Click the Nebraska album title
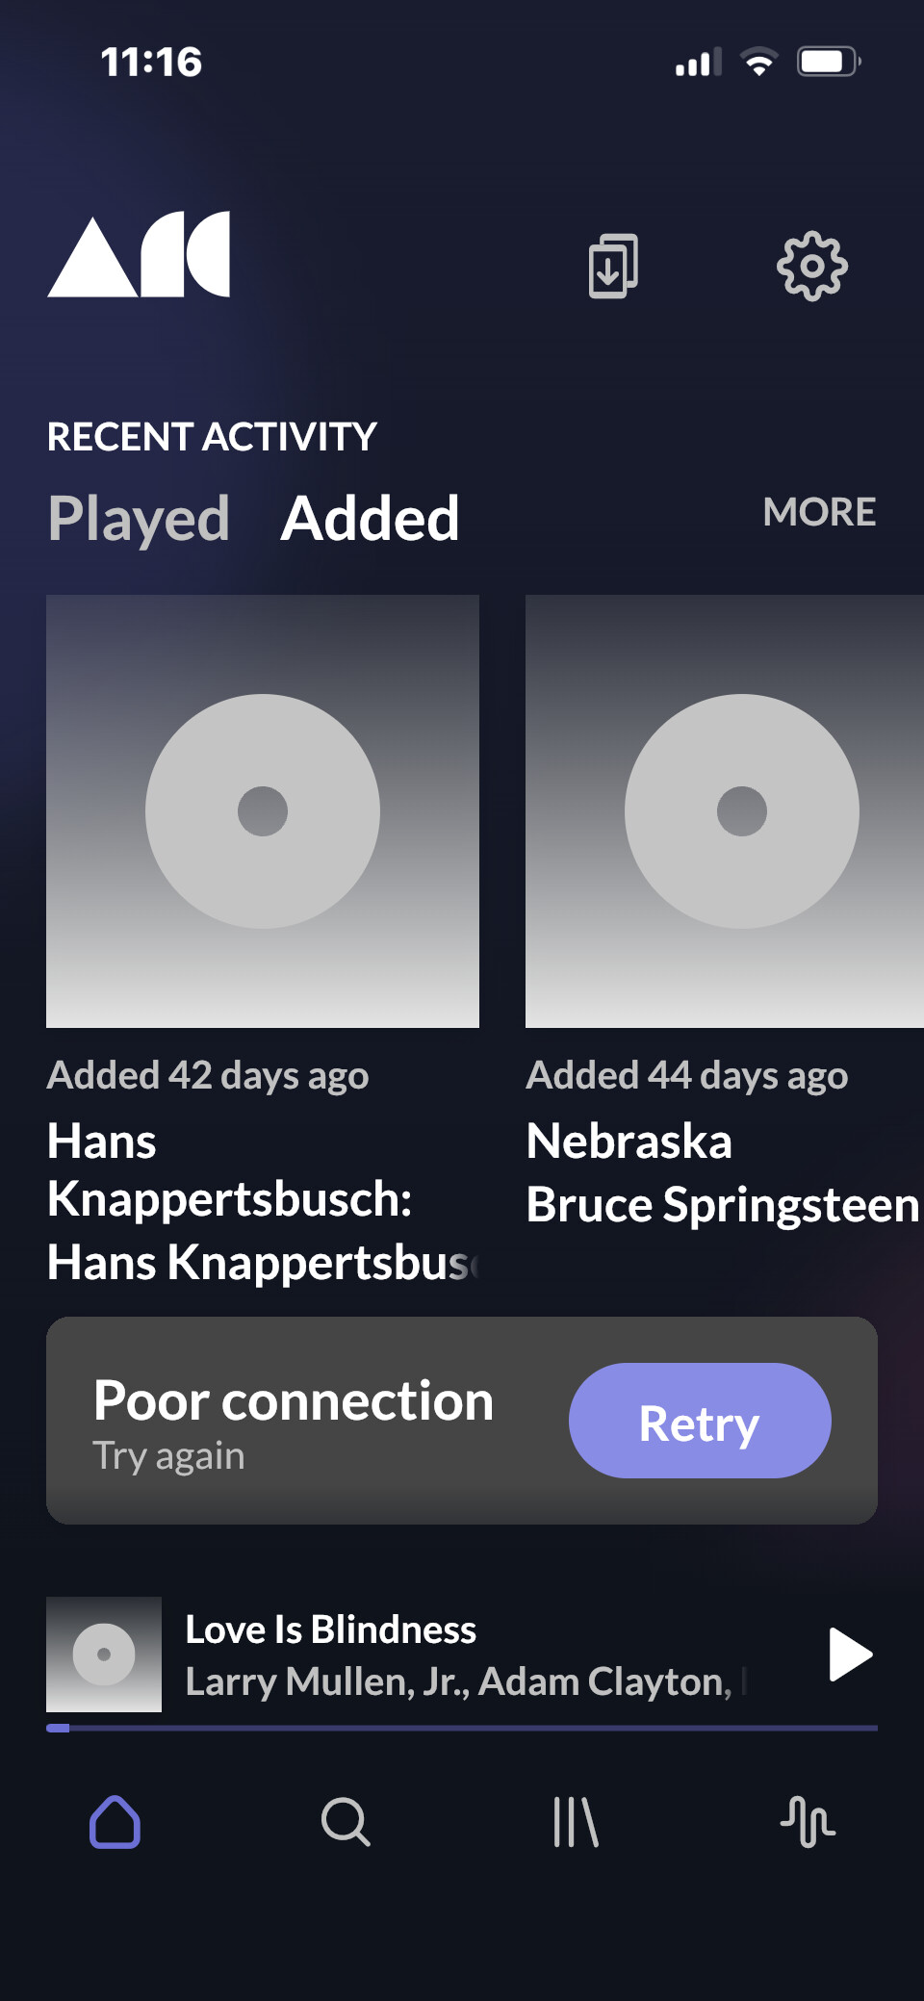The width and height of the screenshot is (924, 2001). pyautogui.click(x=629, y=1142)
